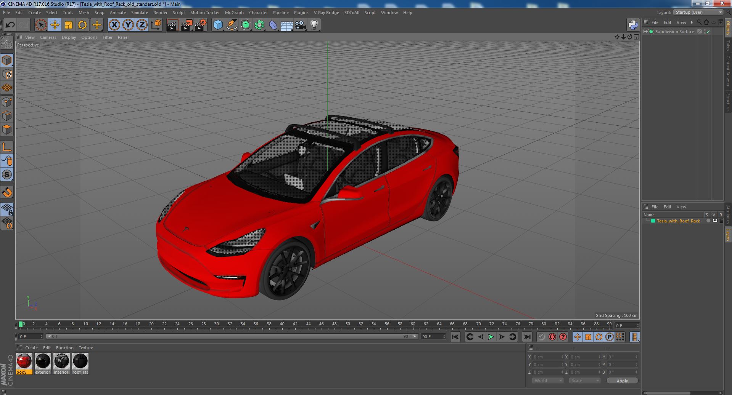
Task: Open Edit Render Settings icon
Action: tap(200, 25)
